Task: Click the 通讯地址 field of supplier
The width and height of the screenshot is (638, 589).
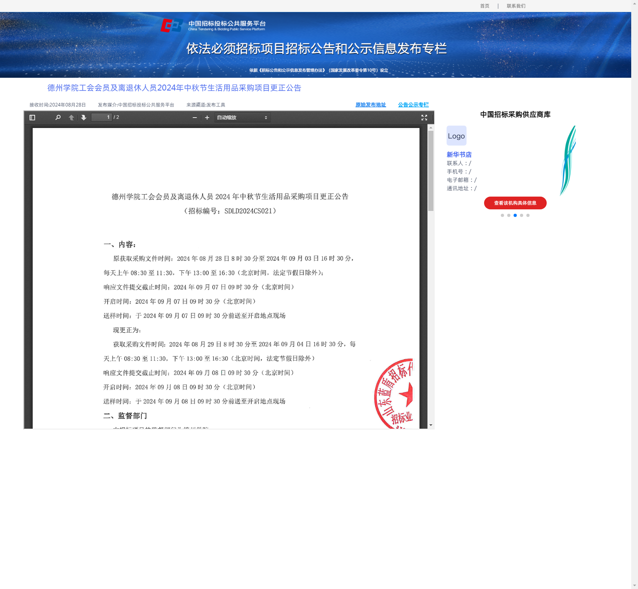Action: (x=462, y=188)
